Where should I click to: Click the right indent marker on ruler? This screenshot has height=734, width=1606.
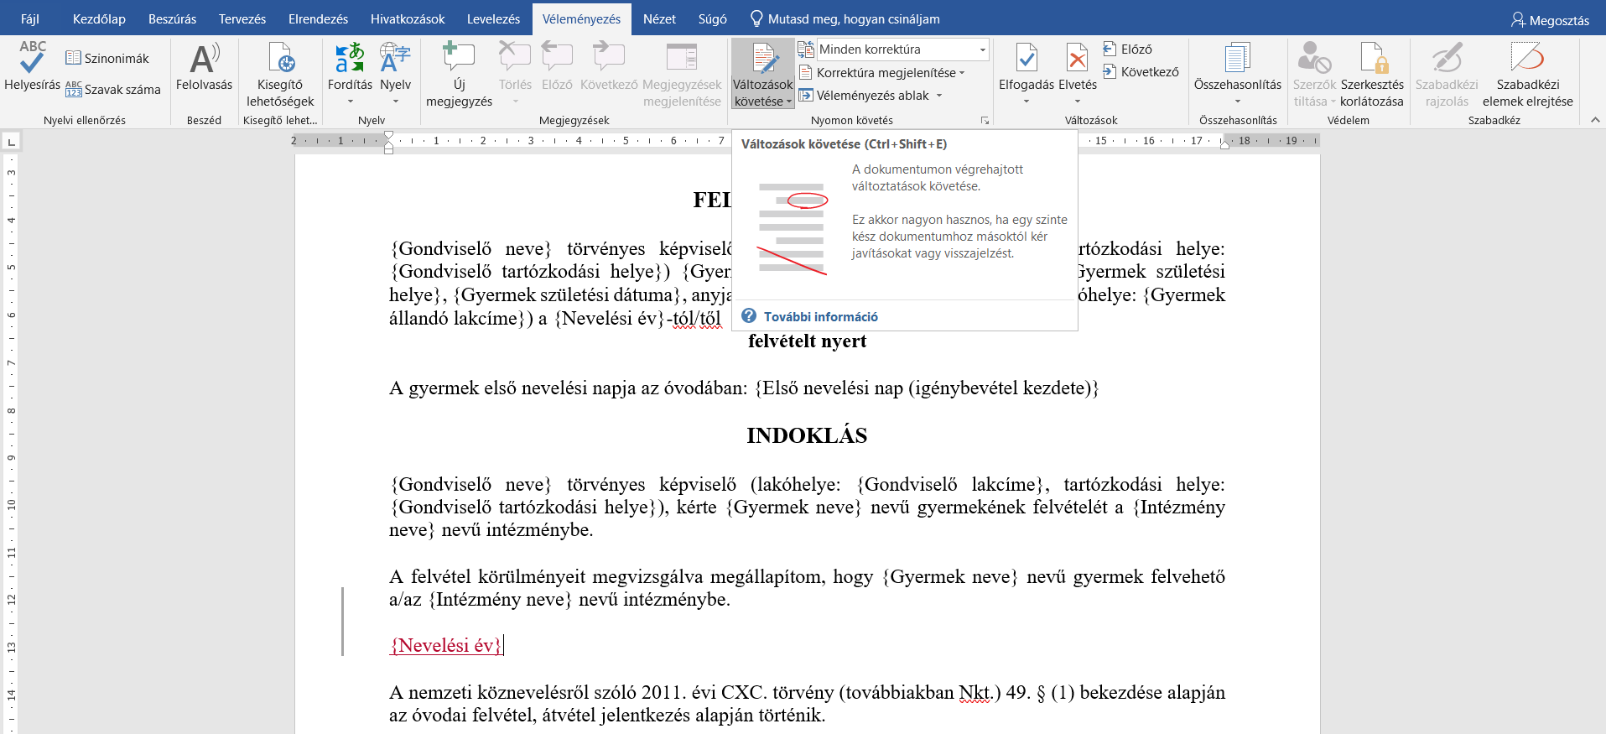[1224, 145]
